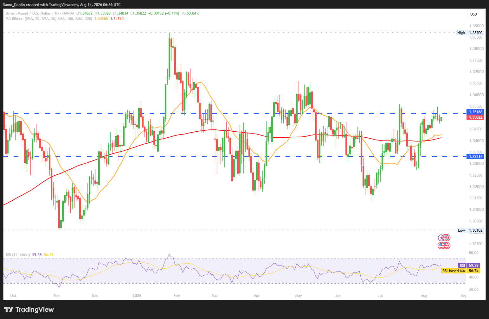Click the 1.37000 price axis level
The image size is (489, 319).
[x=477, y=72]
